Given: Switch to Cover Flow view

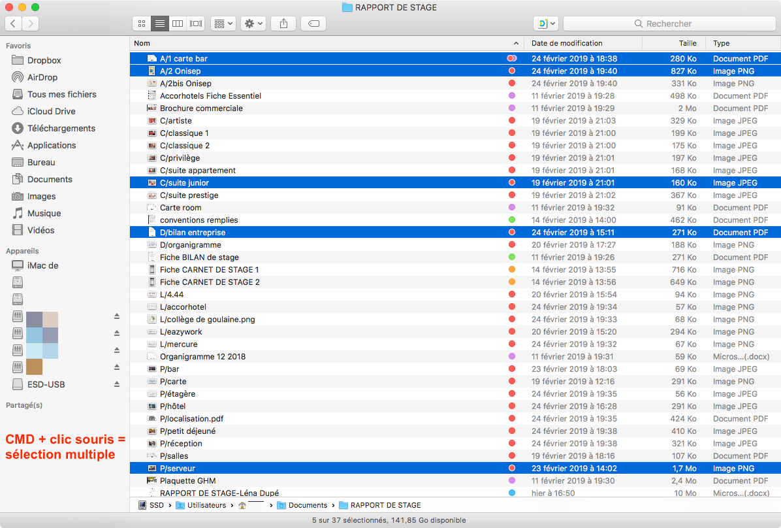Looking at the screenshot, I should 195,24.
